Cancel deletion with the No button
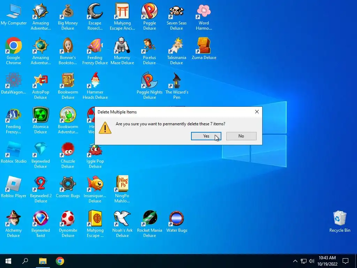This screenshot has width=357, height=268. point(241,136)
